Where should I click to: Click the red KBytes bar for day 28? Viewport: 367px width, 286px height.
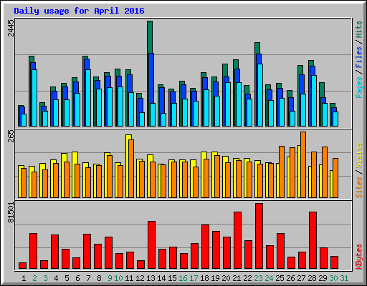coord(313,240)
